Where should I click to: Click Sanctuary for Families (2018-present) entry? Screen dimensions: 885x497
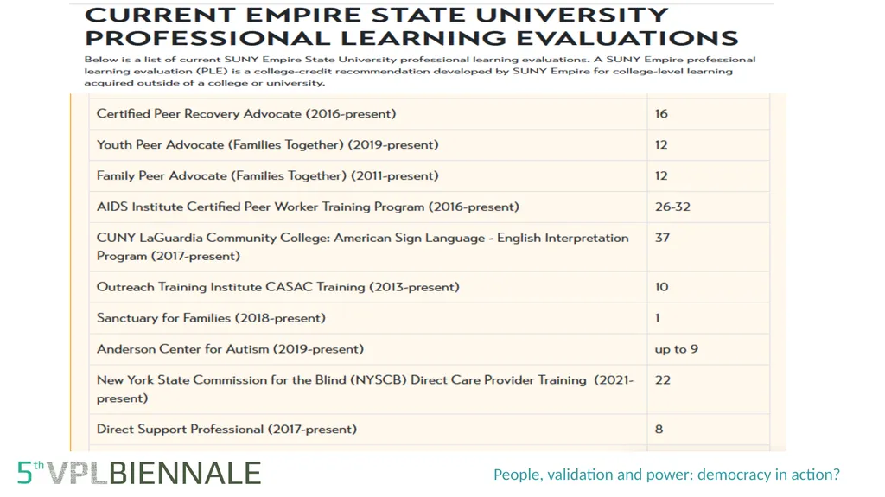point(211,318)
